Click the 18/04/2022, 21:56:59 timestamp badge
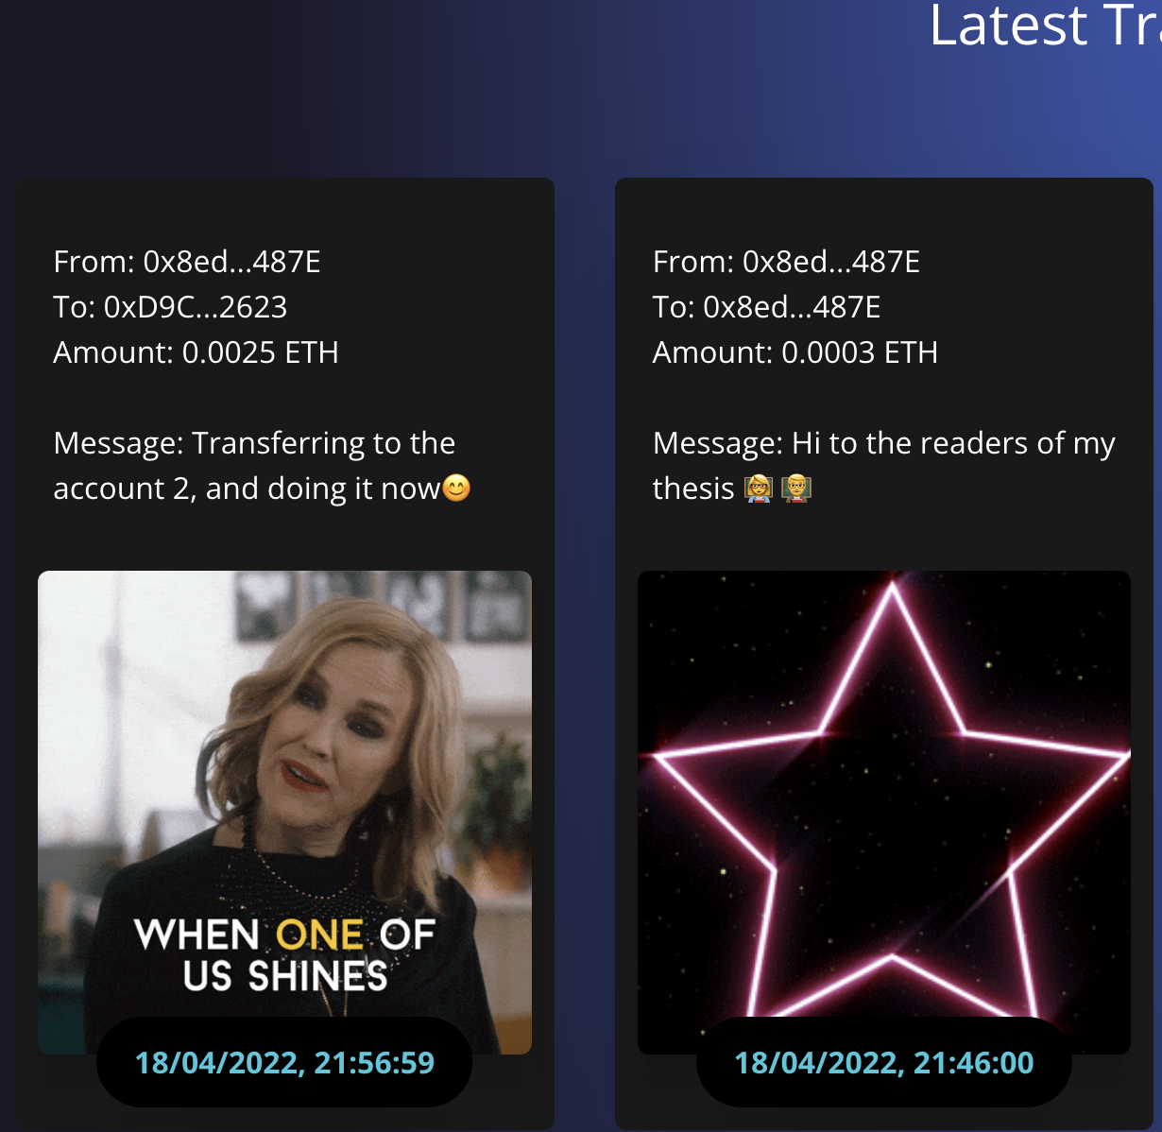The height and width of the screenshot is (1132, 1162). [284, 1062]
